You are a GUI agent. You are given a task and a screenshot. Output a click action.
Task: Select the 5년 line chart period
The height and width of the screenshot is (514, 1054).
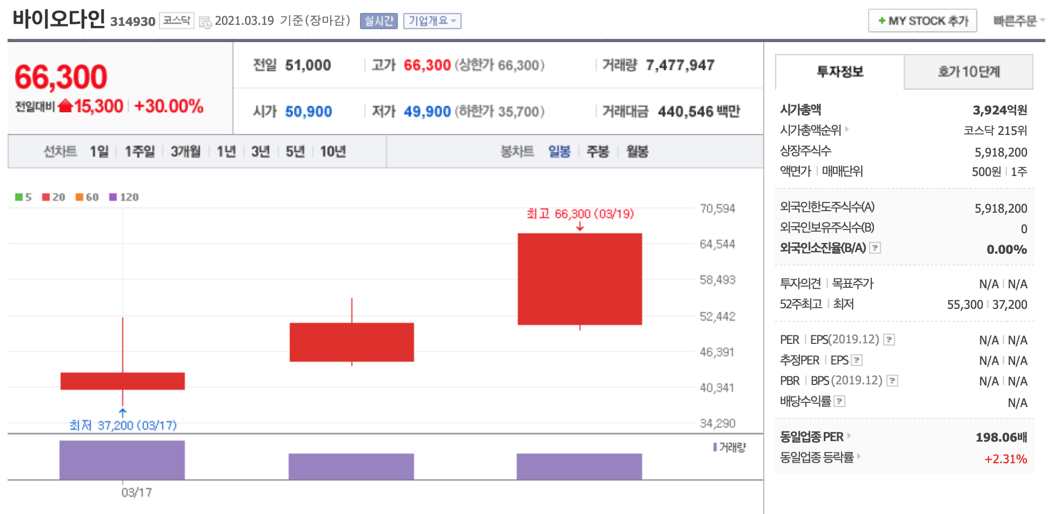(x=295, y=152)
